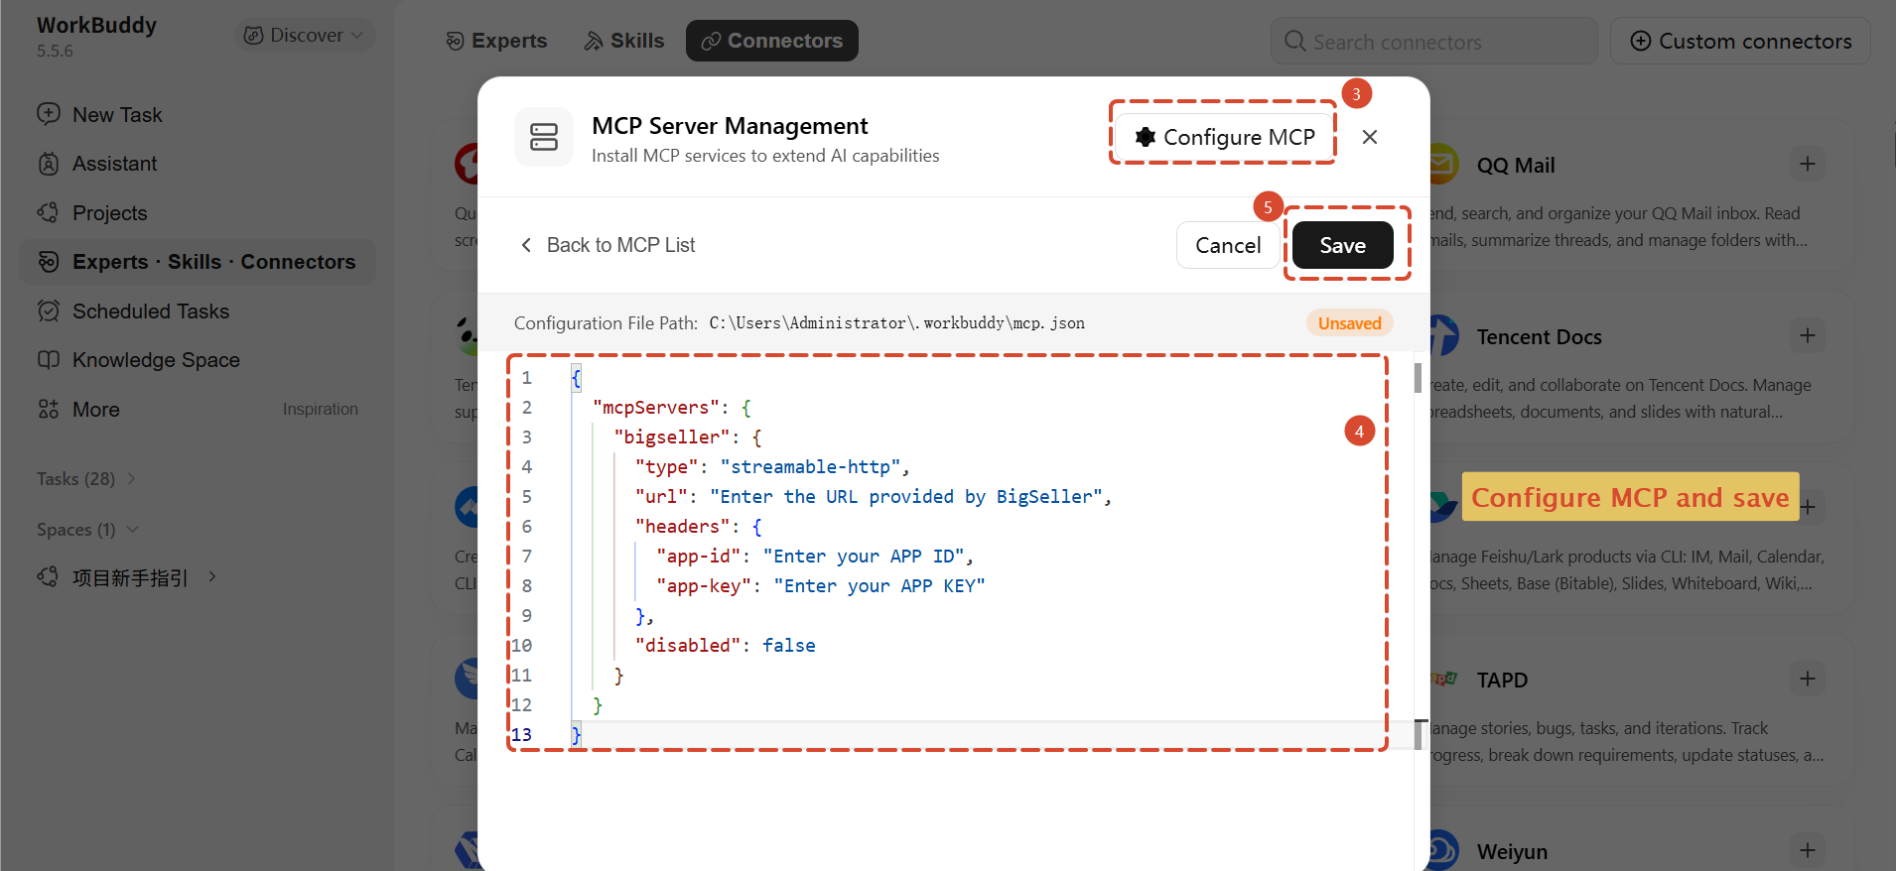Click the "disabled": false line
Screen dimensions: 1896x871
pos(726,645)
